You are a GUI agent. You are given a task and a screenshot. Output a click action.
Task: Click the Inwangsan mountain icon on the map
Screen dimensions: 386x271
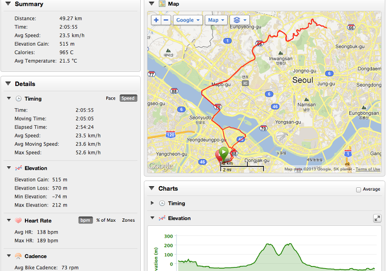pyautogui.click(x=280, y=53)
